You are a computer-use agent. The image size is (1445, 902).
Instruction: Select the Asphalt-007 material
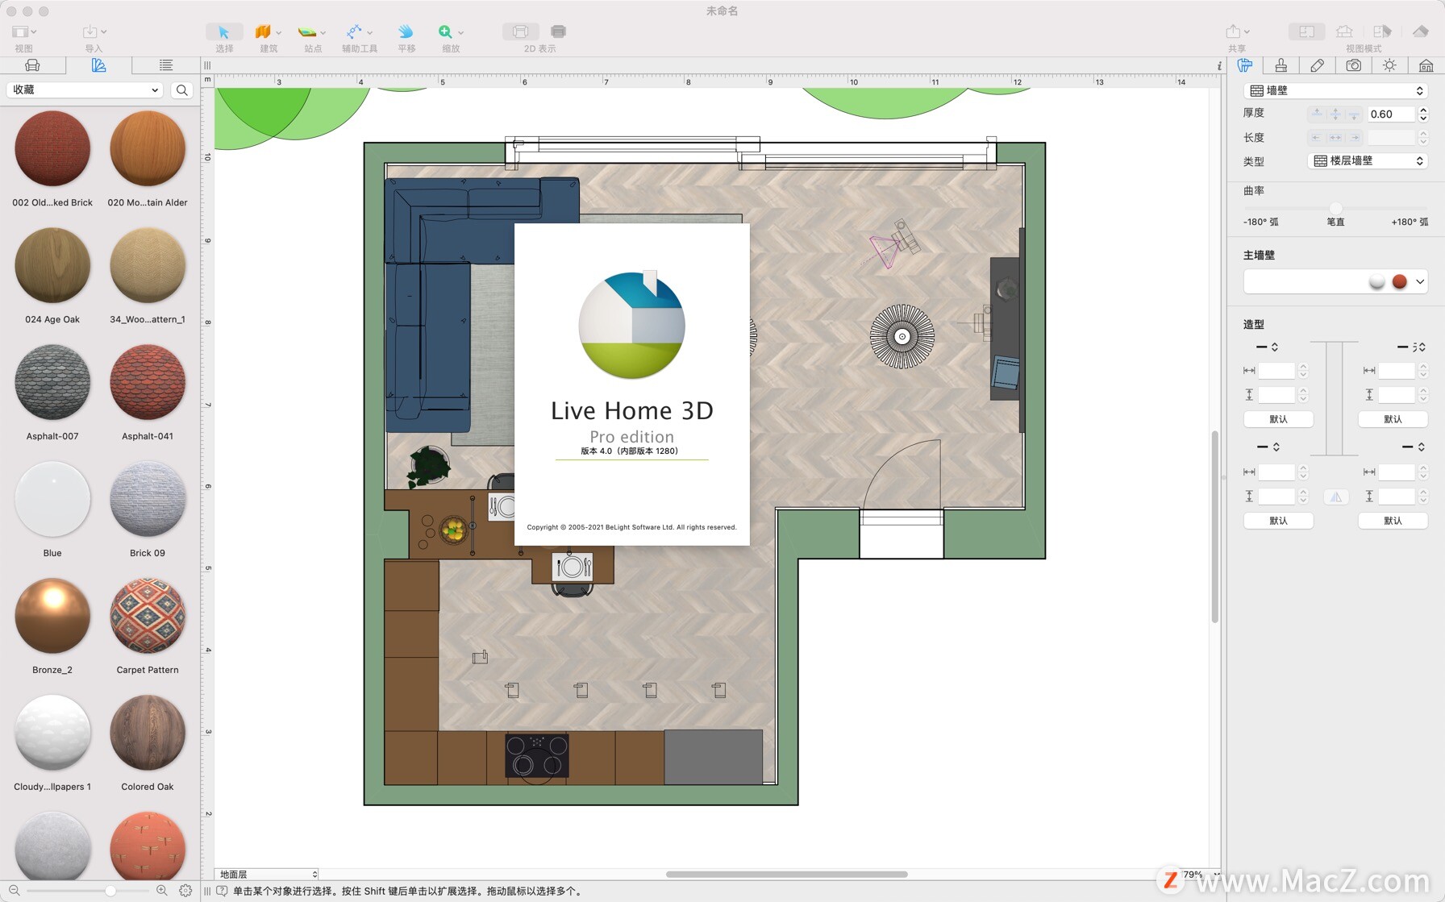point(52,383)
